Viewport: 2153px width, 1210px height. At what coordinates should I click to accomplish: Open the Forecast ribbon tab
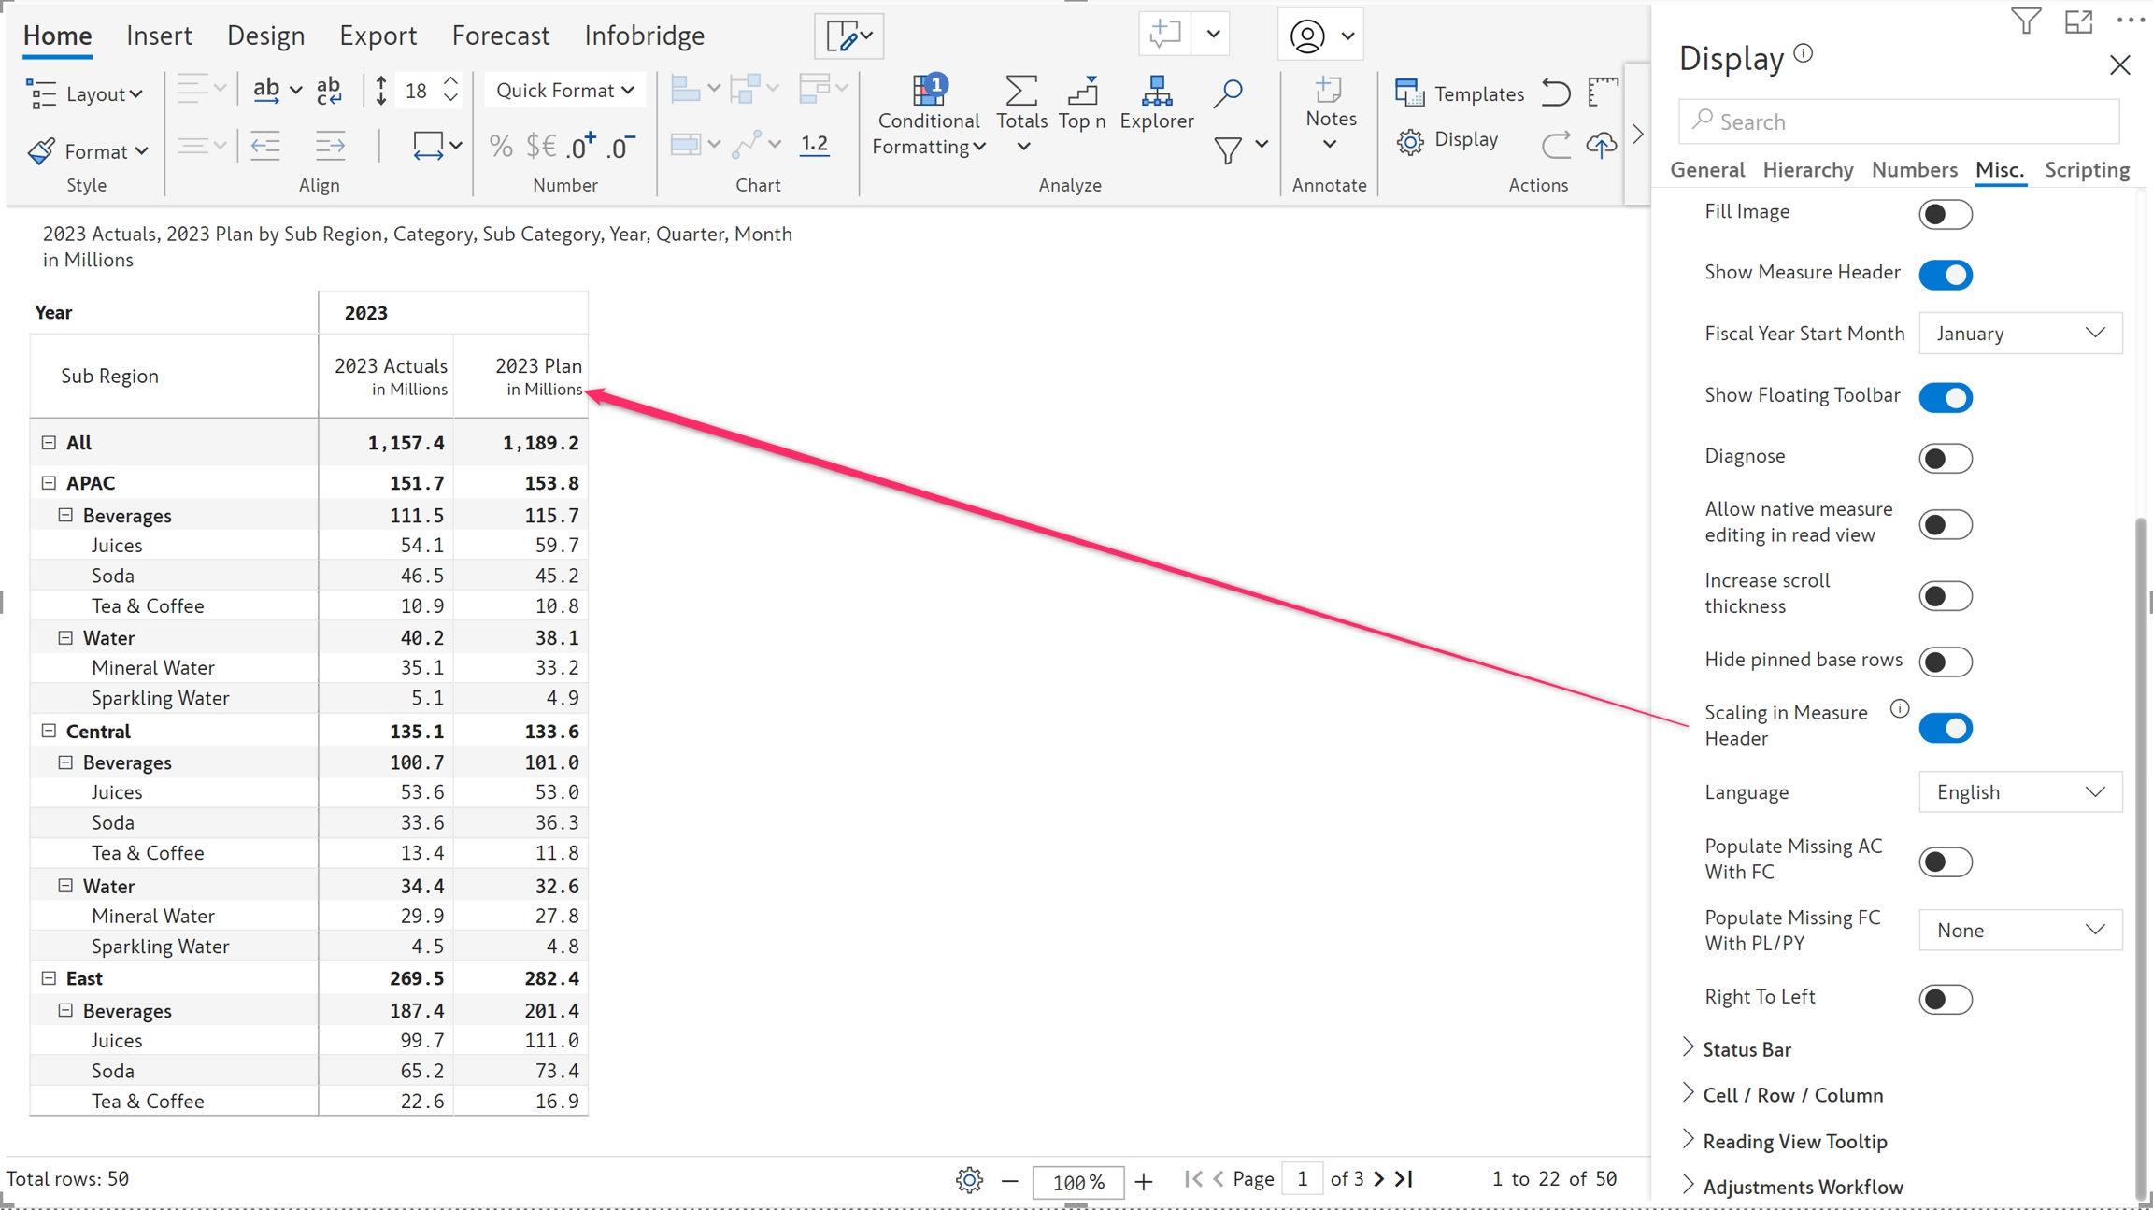(x=500, y=36)
